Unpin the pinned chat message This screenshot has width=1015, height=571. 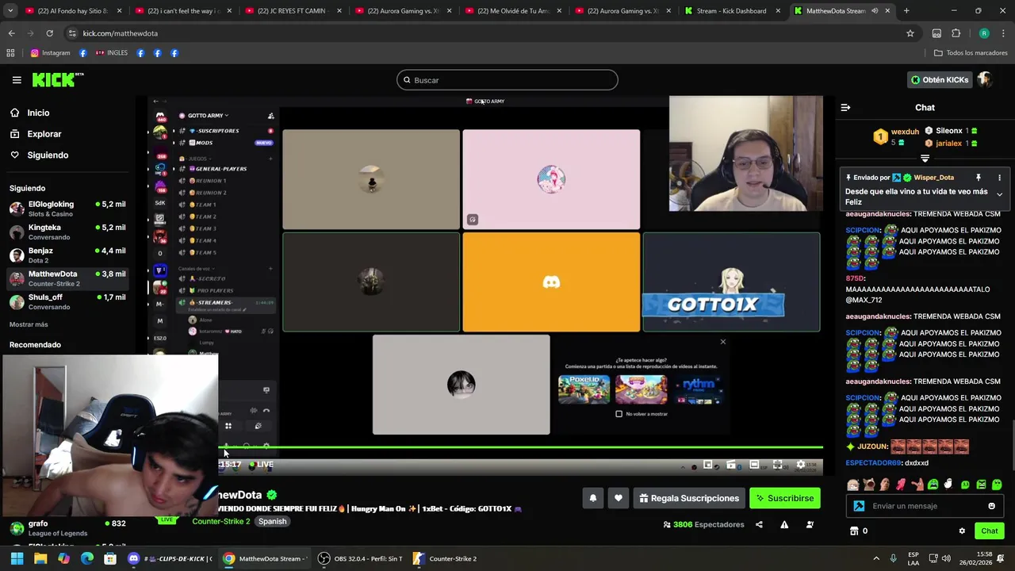(x=979, y=178)
